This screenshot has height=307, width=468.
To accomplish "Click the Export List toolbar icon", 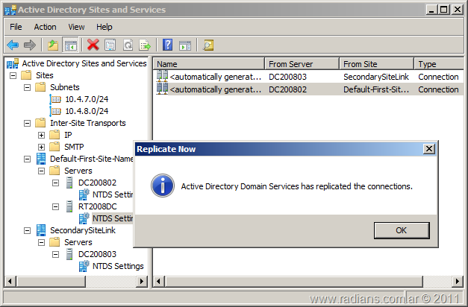I will tap(145, 45).
